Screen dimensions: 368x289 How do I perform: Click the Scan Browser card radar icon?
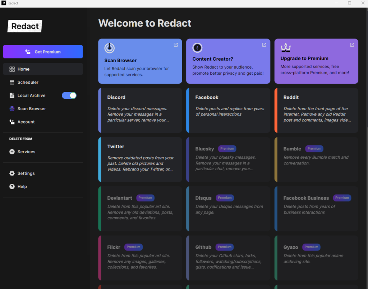[109, 48]
